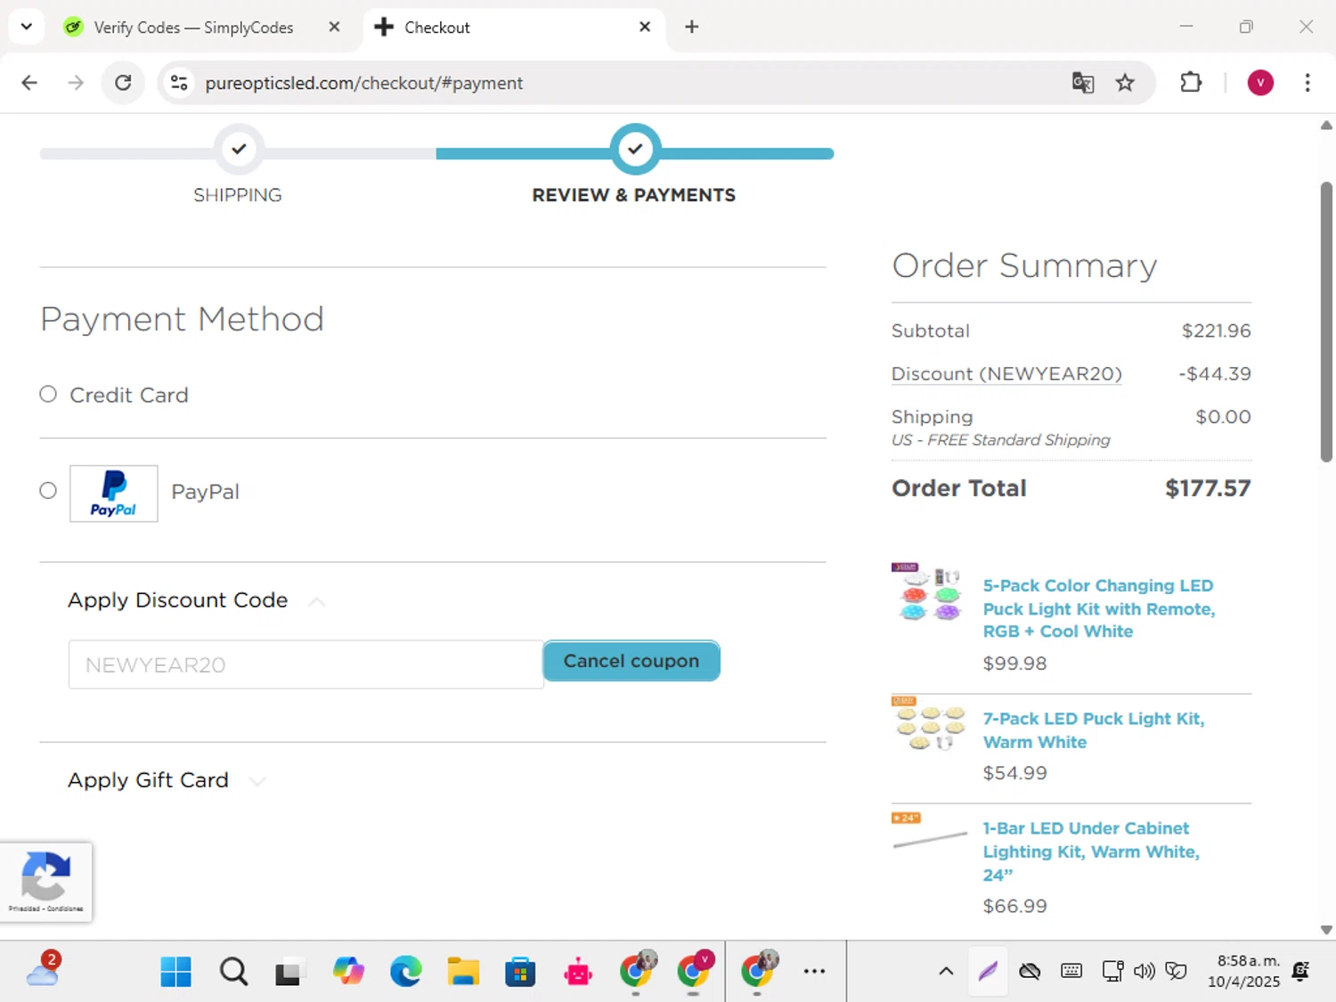Open Windows taskbar search
Viewport: 1336px width, 1002px height.
point(233,972)
